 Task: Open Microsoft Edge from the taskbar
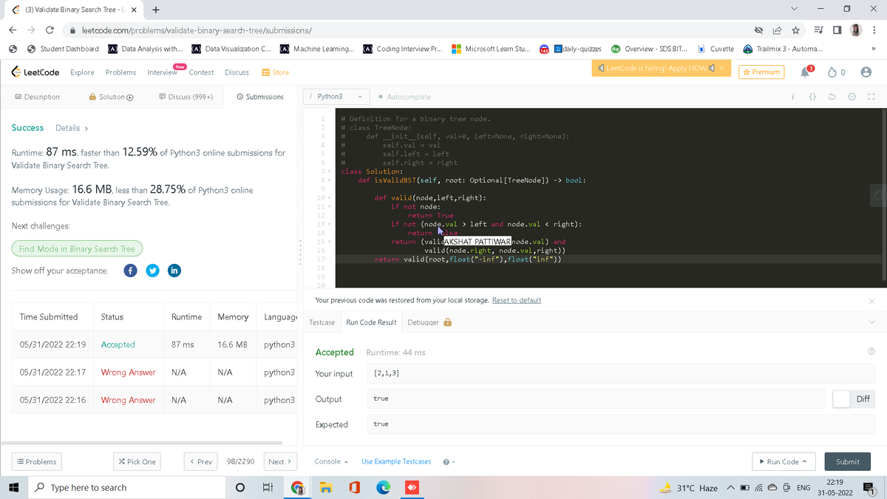pyautogui.click(x=383, y=488)
